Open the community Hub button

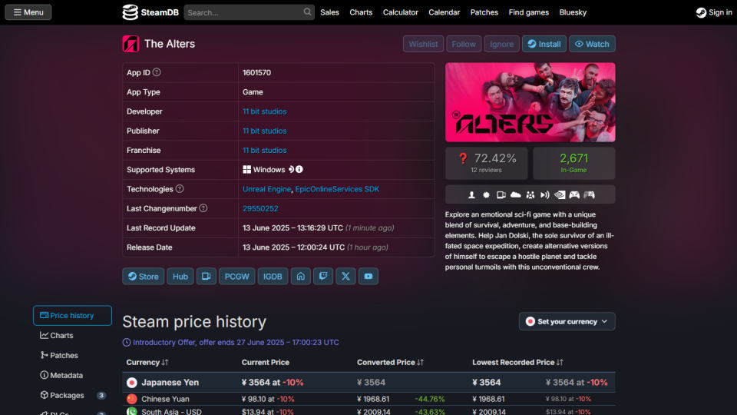pos(180,276)
